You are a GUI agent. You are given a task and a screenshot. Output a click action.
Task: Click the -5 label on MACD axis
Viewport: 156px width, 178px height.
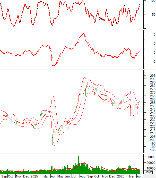(147, 61)
